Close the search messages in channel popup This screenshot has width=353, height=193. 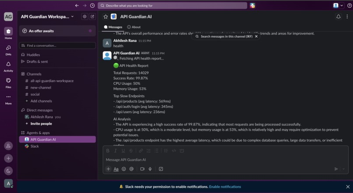(x=256, y=36)
